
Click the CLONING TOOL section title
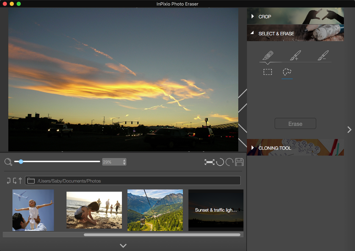click(275, 148)
